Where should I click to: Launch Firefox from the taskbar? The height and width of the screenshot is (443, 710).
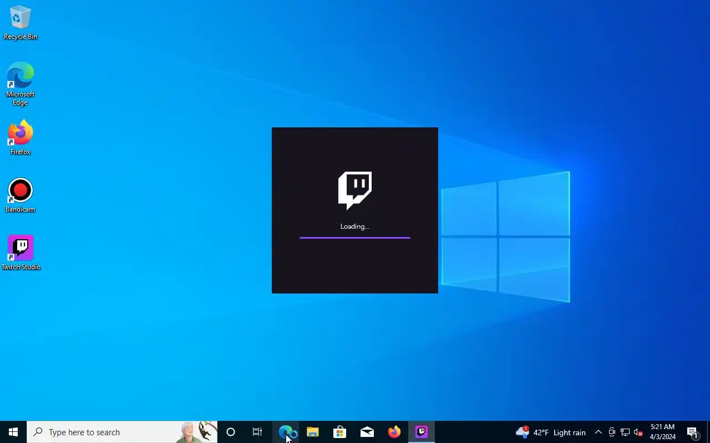[394, 432]
